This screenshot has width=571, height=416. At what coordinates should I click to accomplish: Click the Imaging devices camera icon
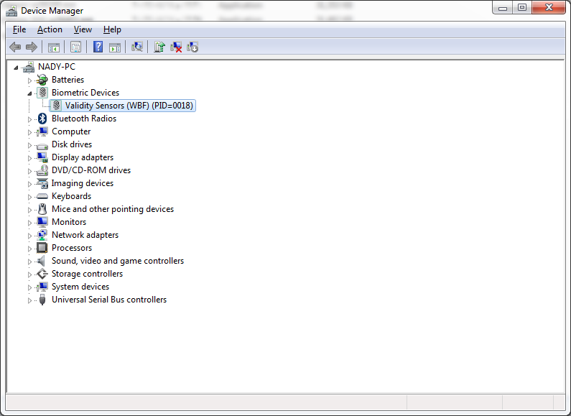coord(42,183)
